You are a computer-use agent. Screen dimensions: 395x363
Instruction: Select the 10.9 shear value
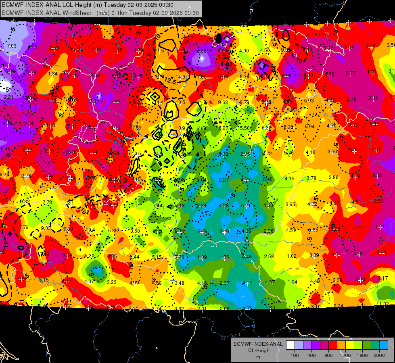pyautogui.click(x=180, y=128)
